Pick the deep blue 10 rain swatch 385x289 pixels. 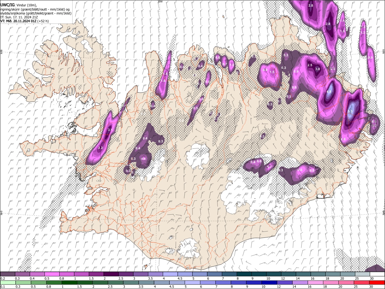point(269,282)
